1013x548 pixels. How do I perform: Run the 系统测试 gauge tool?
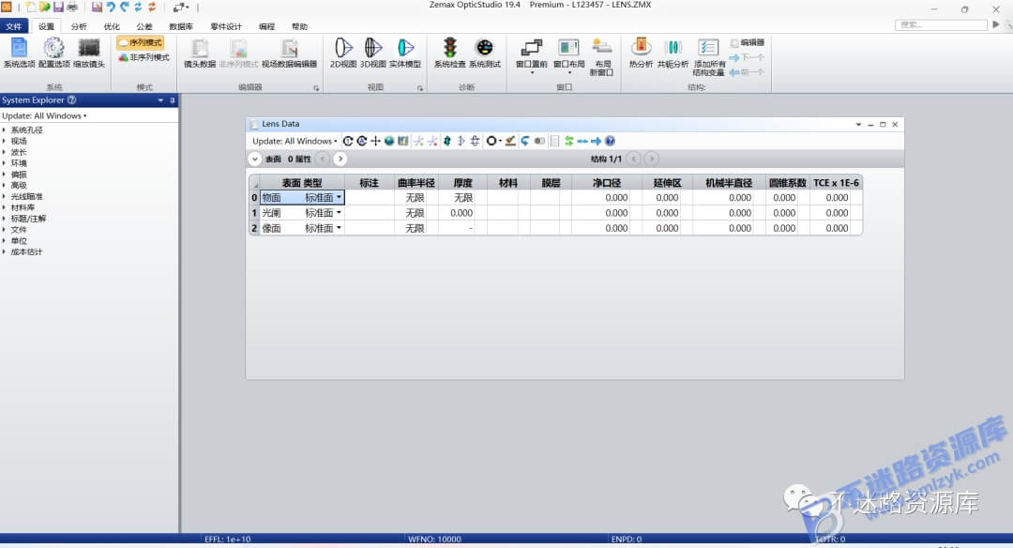point(485,53)
